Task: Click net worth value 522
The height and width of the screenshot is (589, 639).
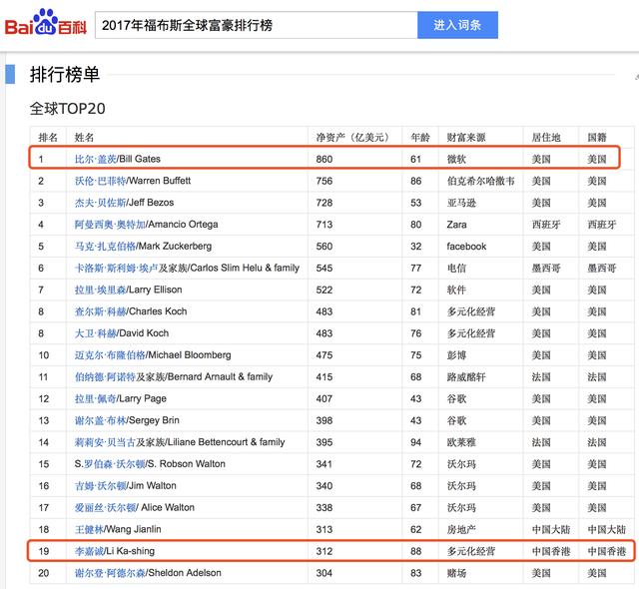Action: (323, 290)
